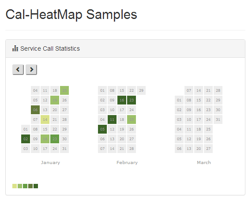Click January 14 yellow heatmap cell

[x=45, y=119]
